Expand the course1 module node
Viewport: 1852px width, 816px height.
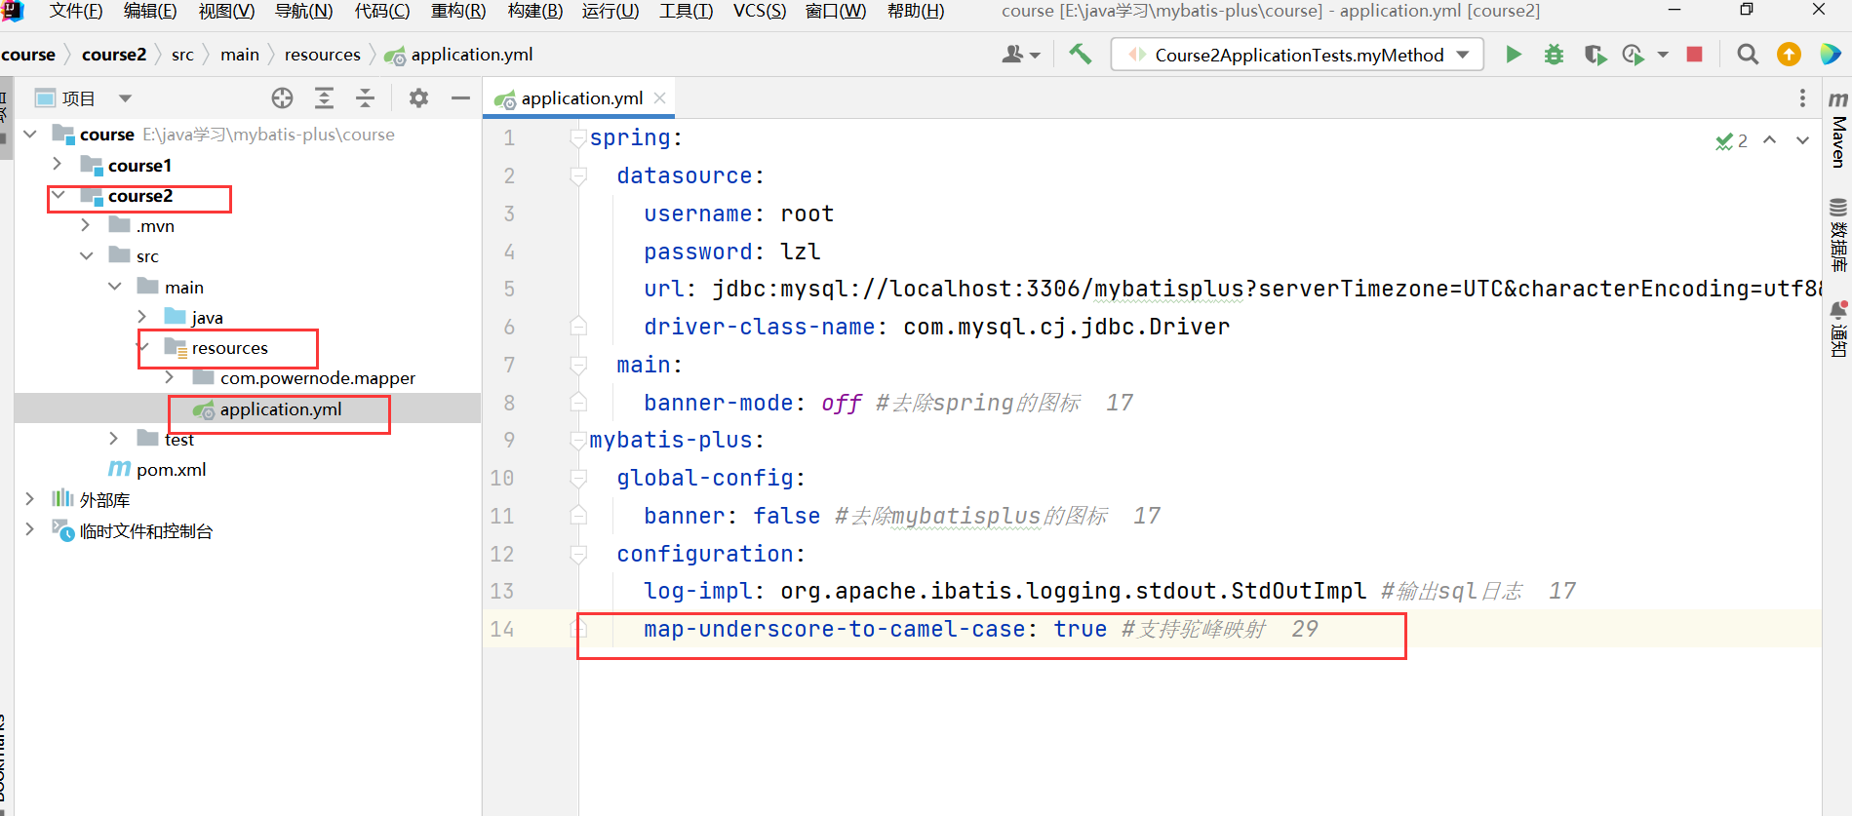click(x=58, y=164)
